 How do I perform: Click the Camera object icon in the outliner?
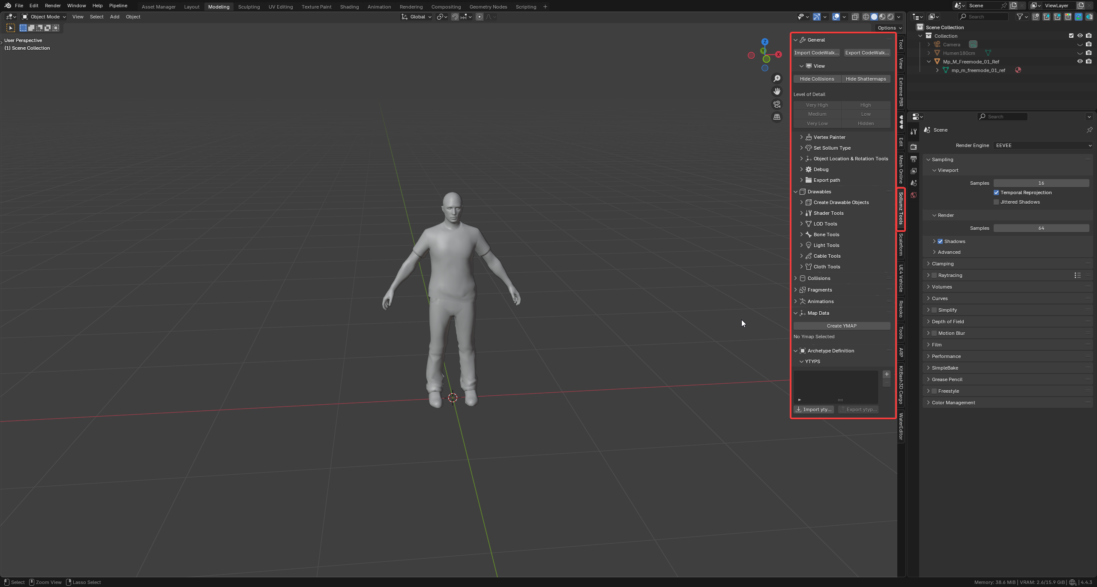point(973,44)
